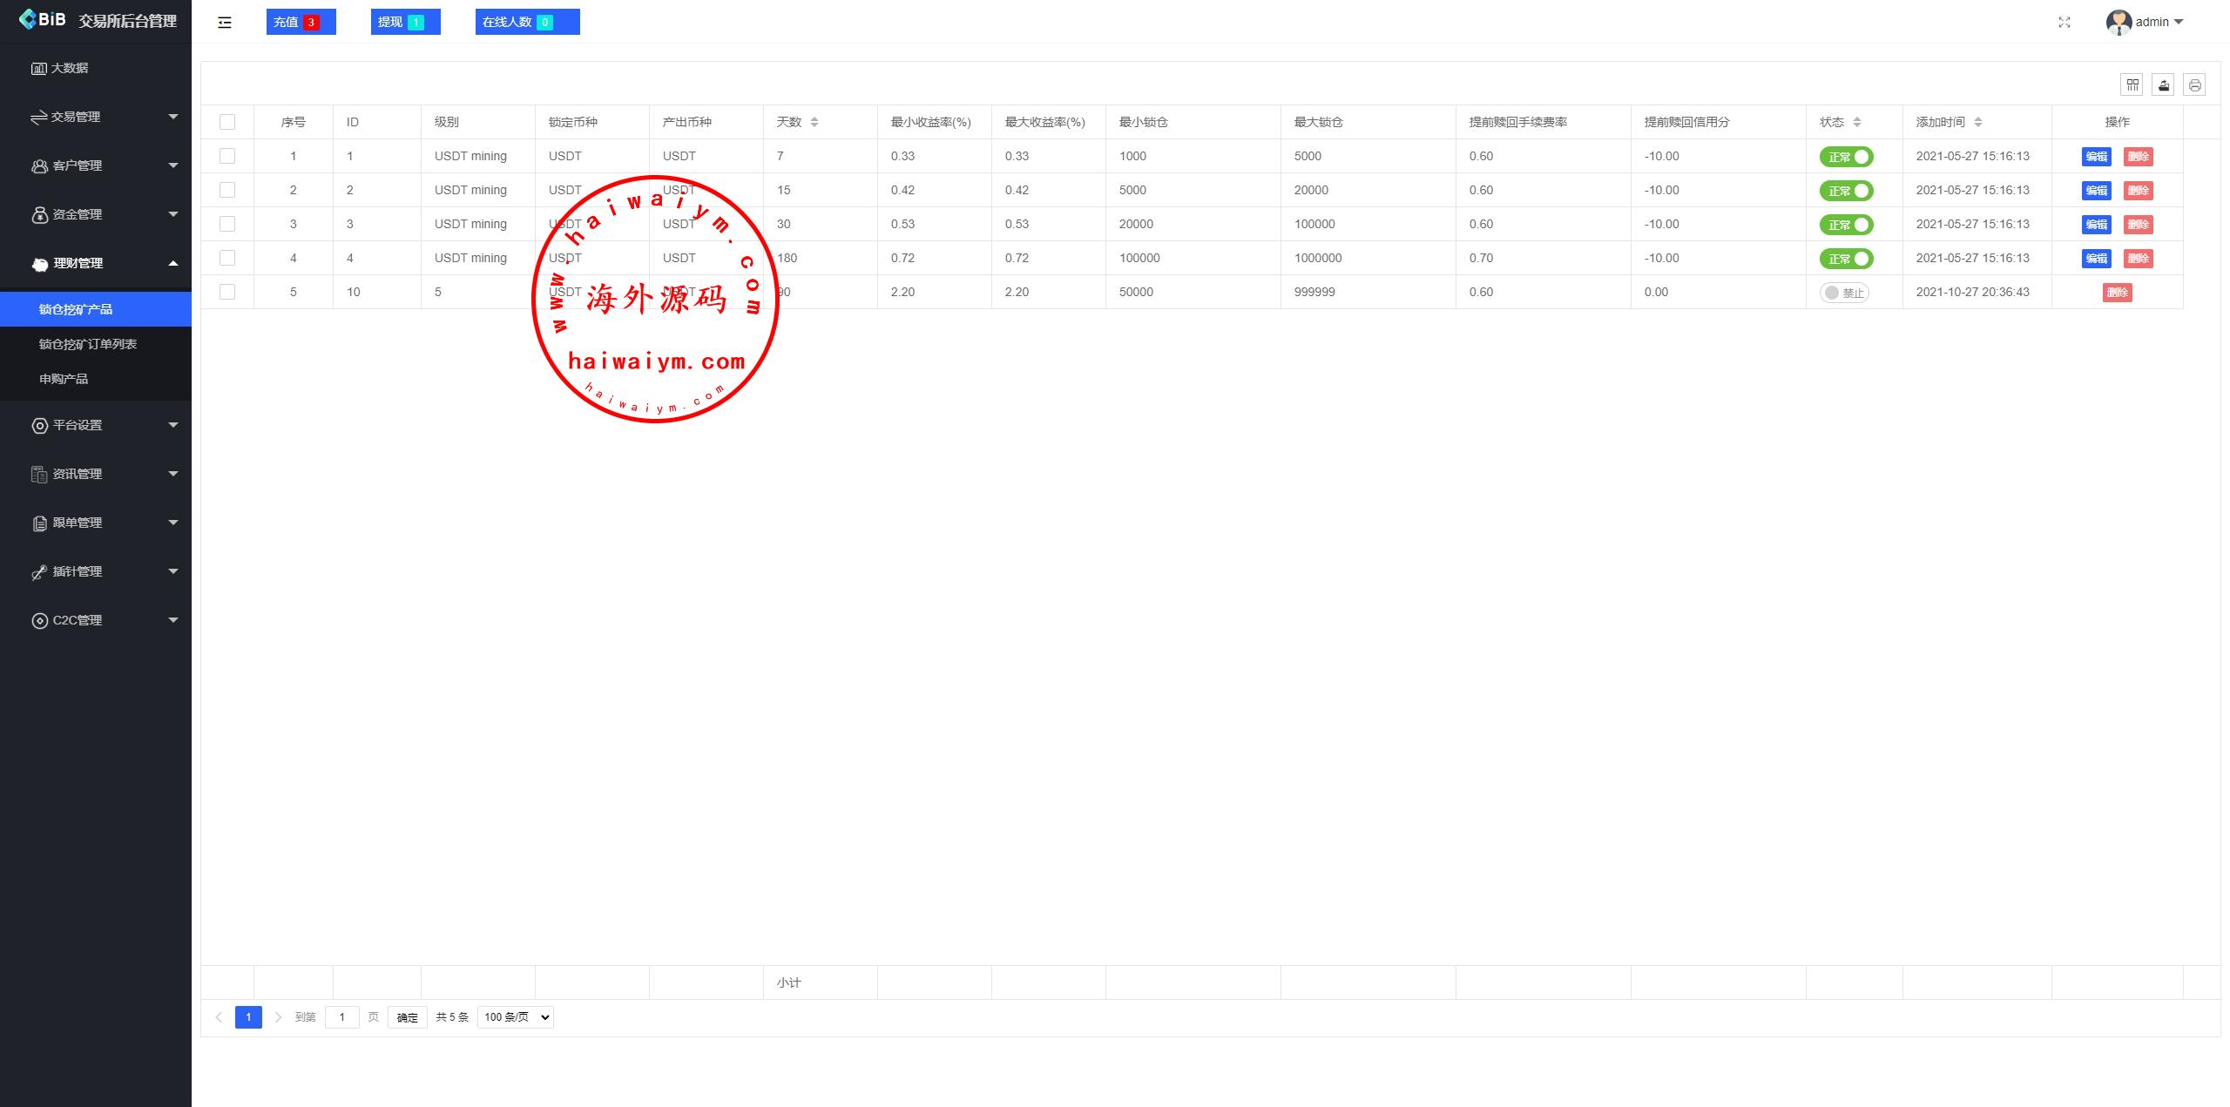2230x1107 pixels.
Task: Open 申购产品 submenu item
Action: tap(64, 379)
